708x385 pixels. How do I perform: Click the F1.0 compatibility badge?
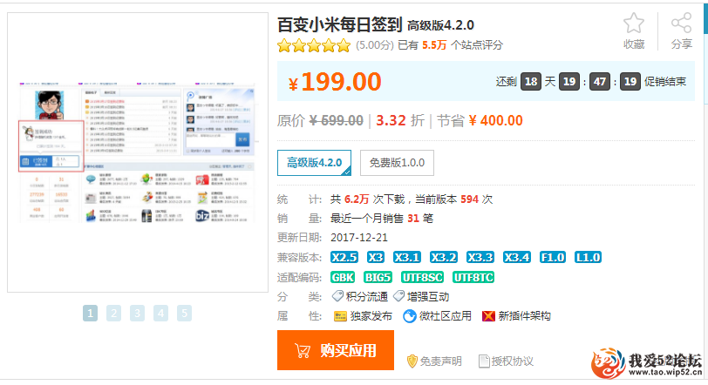[x=553, y=258]
